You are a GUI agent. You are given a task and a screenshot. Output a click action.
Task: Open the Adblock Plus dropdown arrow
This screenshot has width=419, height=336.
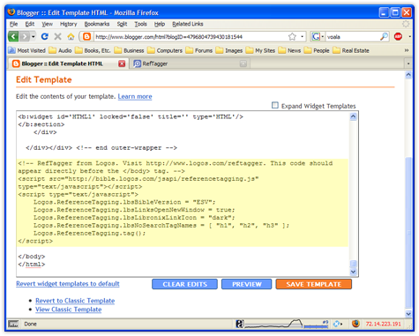pos(410,37)
